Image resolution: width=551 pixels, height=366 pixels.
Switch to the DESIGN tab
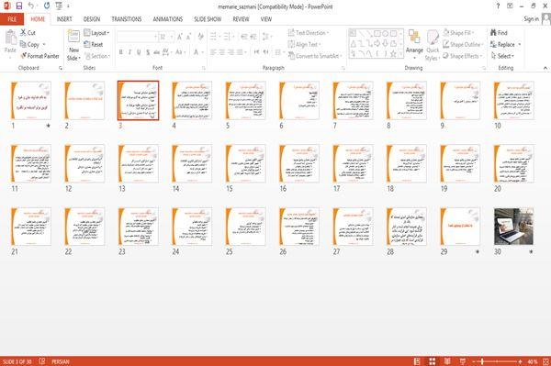(92, 19)
